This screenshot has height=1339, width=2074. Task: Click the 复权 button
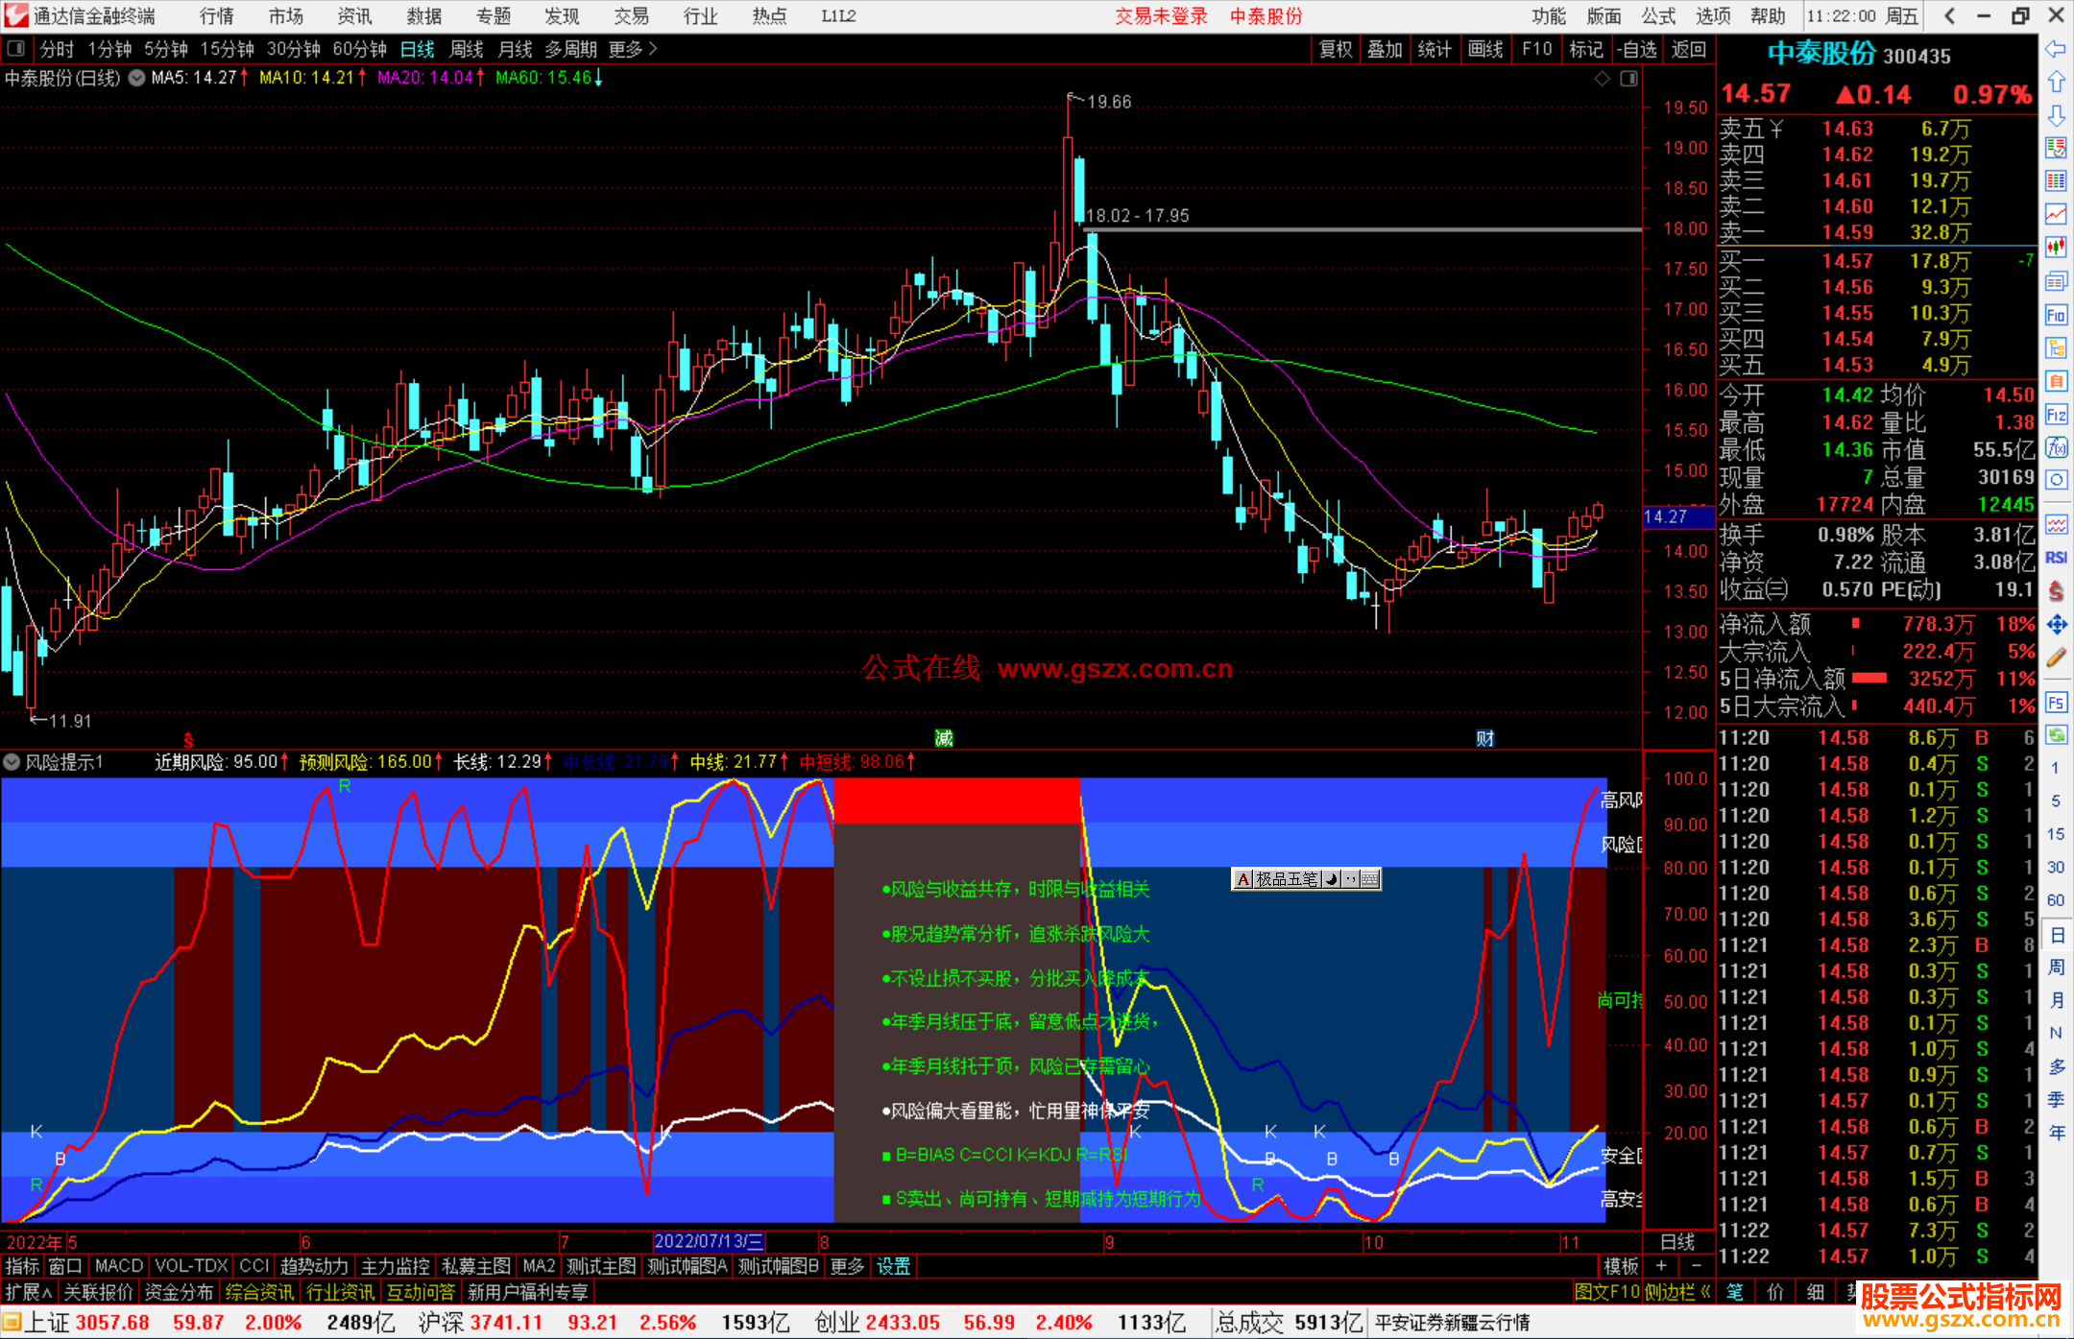click(1336, 49)
